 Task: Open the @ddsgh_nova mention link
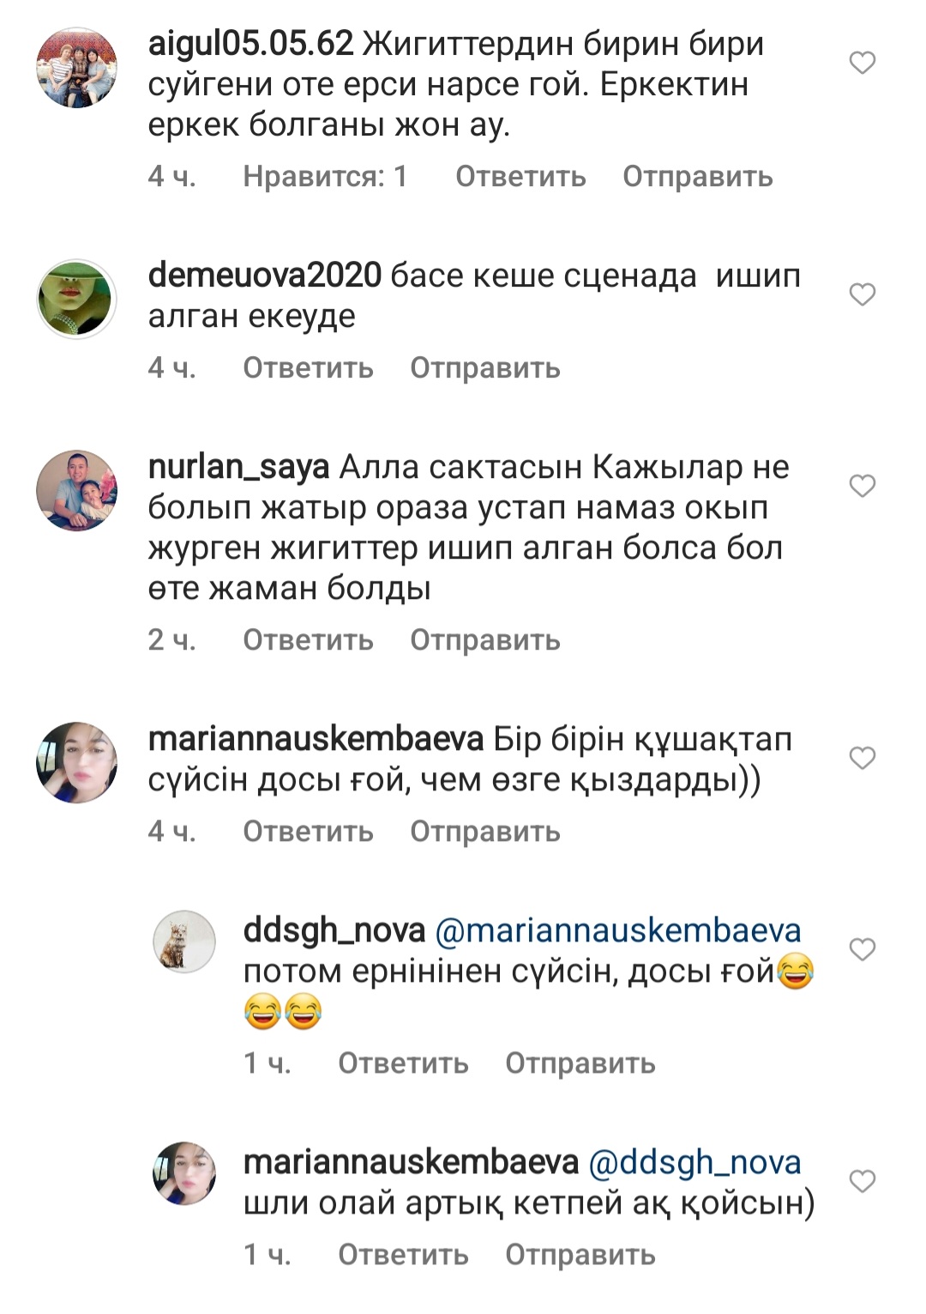(x=694, y=1162)
